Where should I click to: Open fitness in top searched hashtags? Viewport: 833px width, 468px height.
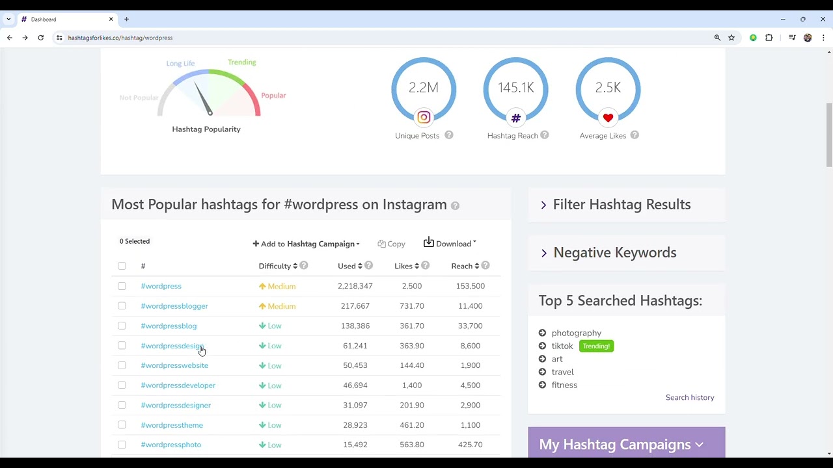564,385
